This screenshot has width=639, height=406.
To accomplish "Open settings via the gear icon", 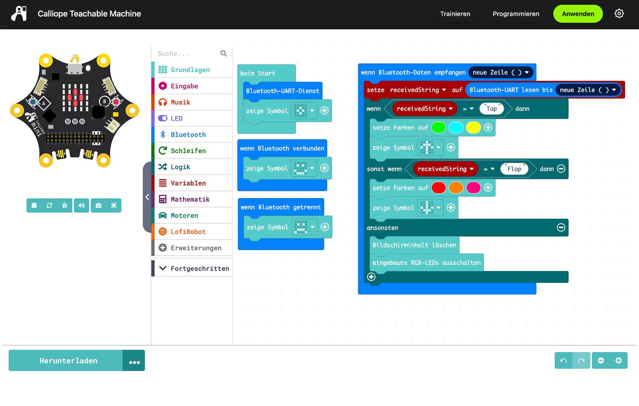I will pyautogui.click(x=619, y=14).
